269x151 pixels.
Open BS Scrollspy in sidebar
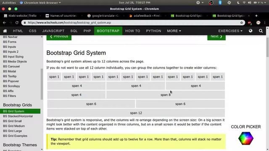[x=11, y=86]
